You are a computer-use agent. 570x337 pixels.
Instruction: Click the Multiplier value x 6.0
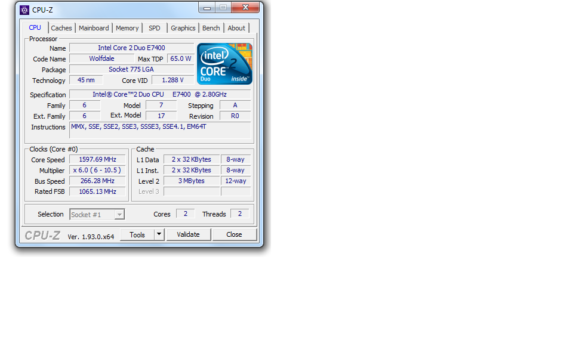pos(97,170)
